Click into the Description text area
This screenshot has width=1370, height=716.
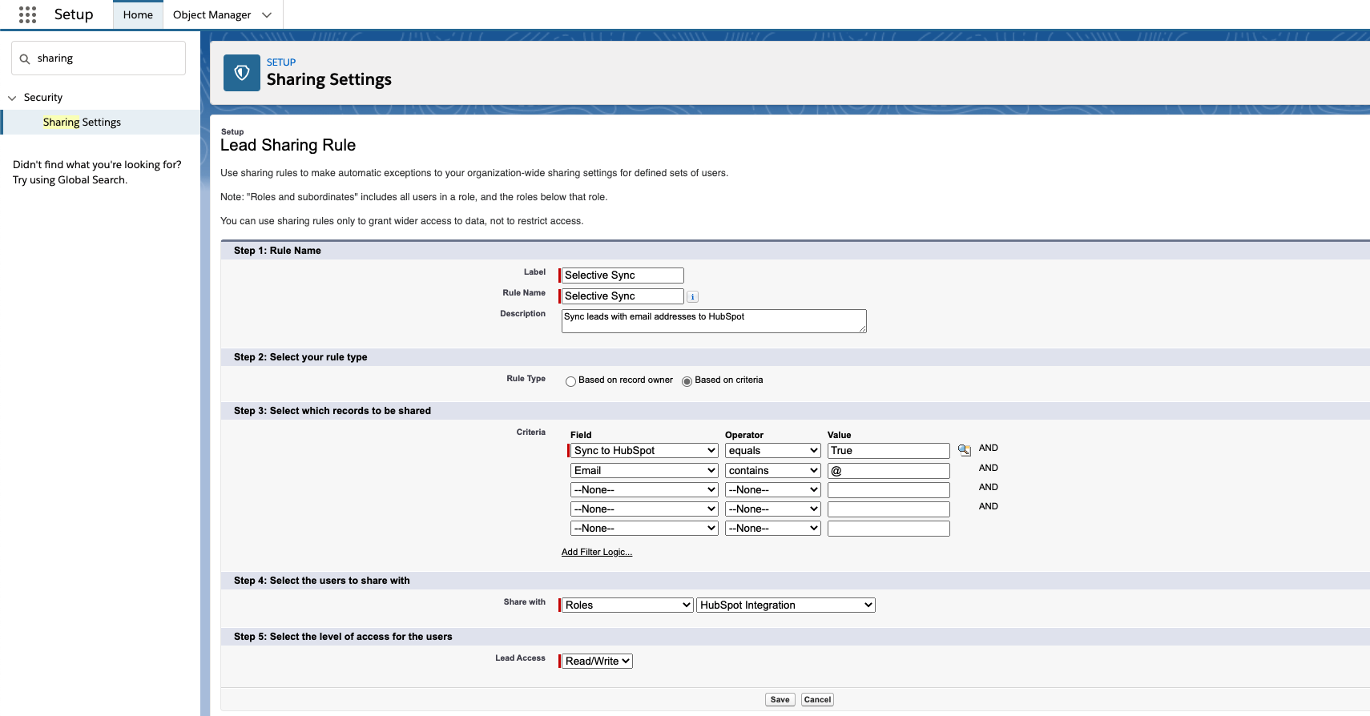click(714, 321)
